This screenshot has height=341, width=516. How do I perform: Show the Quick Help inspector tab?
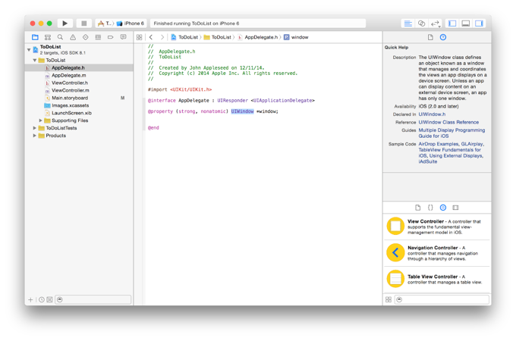tap(443, 37)
